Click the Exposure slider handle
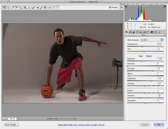Screen dimensions: 168x129 [142, 61]
